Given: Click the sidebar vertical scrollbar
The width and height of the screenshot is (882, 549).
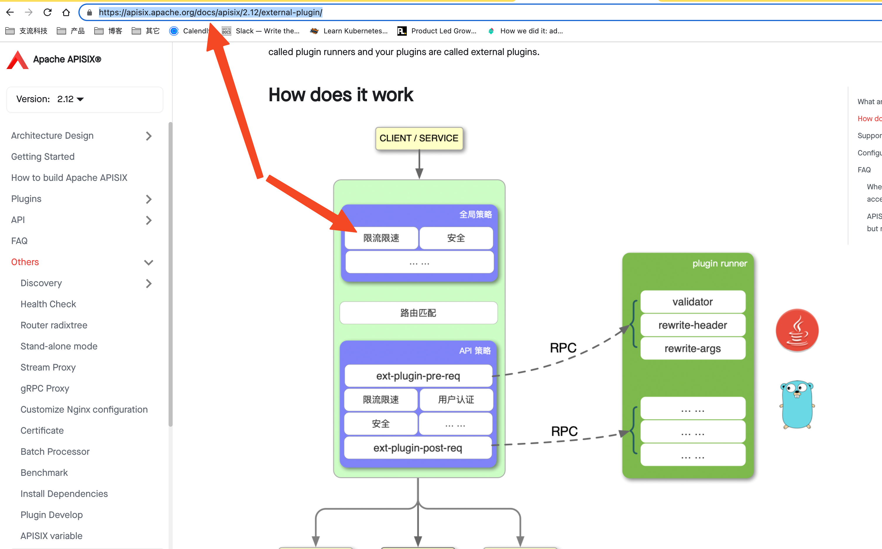Looking at the screenshot, I should point(170,274).
